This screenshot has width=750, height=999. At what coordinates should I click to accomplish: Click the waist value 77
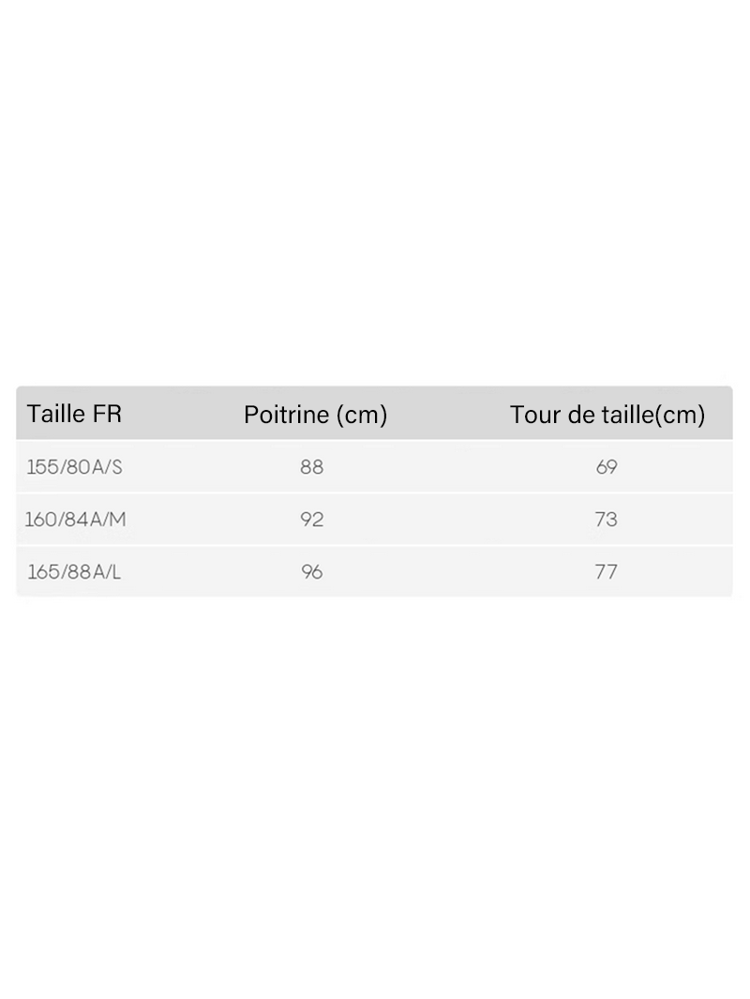pos(607,572)
